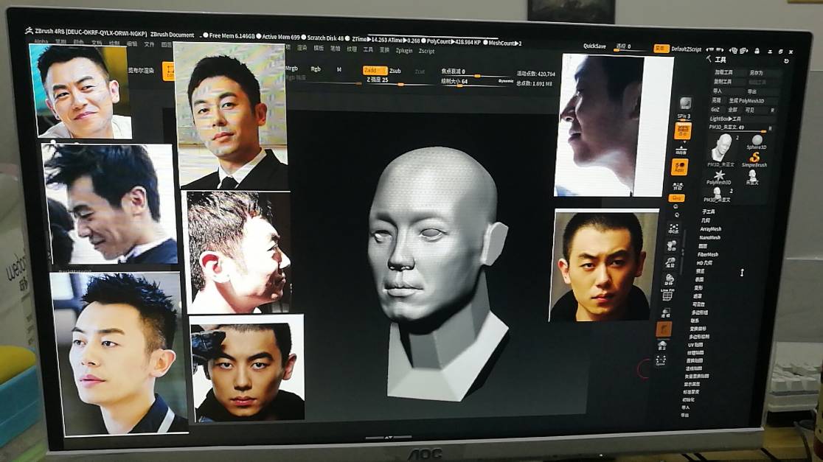This screenshot has height=462, width=823.
Task: Click the Xpose icon on the right shelf
Action: 661,360
